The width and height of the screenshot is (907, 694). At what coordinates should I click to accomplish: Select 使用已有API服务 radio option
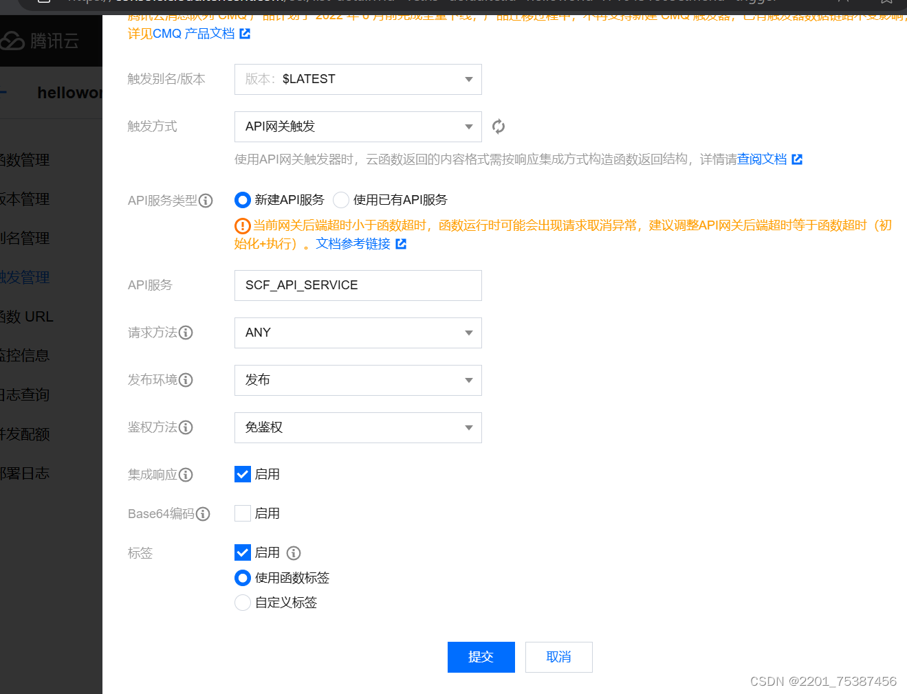[341, 200]
